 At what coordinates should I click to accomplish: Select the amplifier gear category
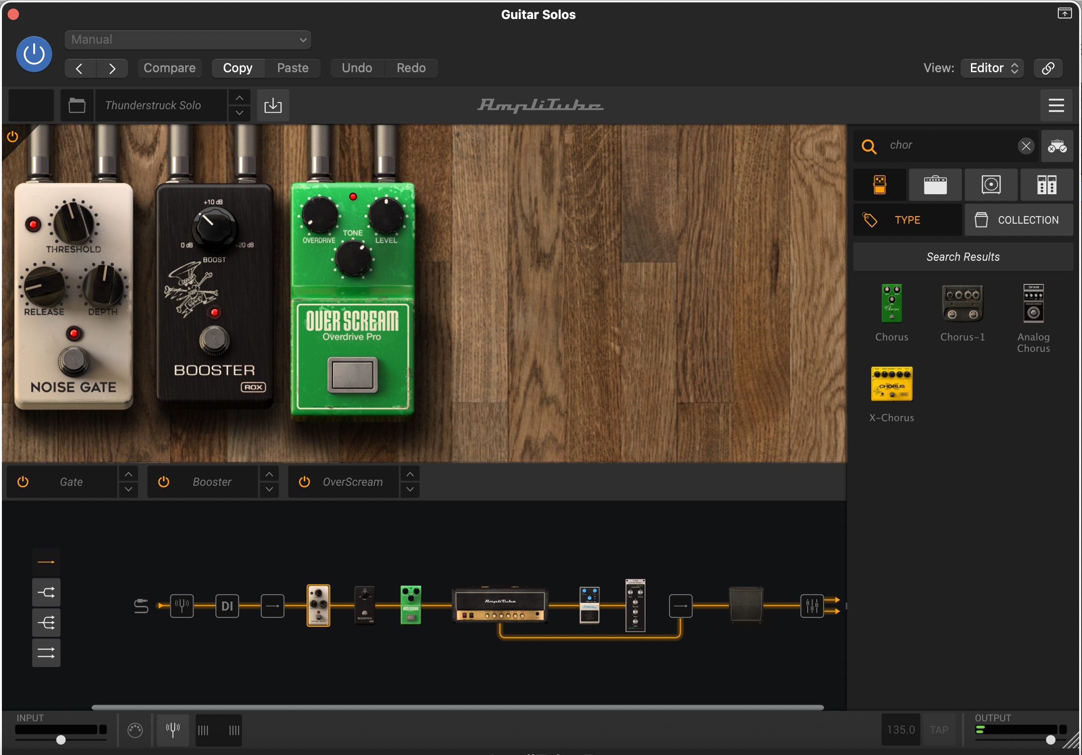click(935, 185)
